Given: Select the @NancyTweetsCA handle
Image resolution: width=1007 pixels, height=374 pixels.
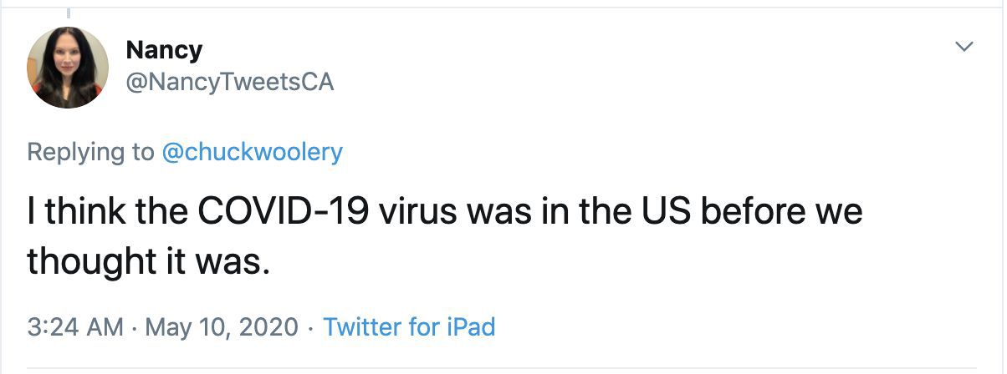Looking at the screenshot, I should pos(229,83).
